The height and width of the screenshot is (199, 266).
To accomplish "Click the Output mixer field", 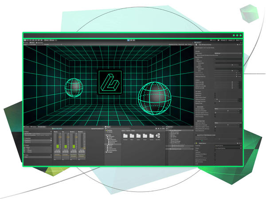I will [x=228, y=148].
